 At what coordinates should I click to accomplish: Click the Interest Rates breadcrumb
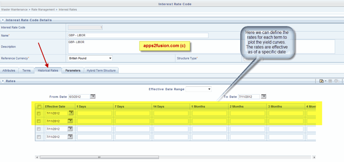tap(68, 9)
